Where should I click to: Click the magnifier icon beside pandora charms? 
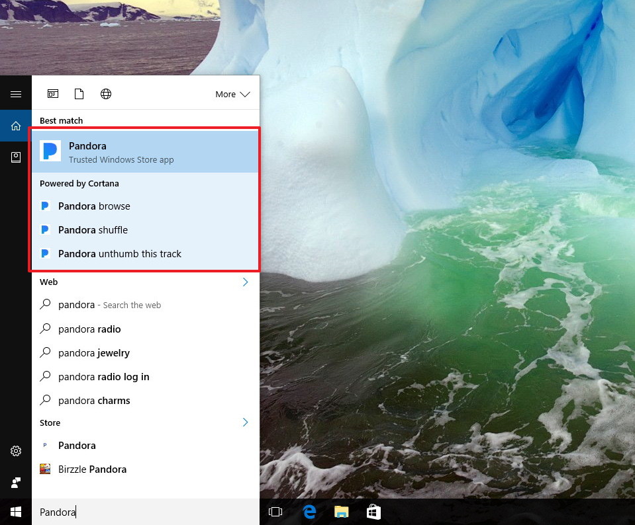pyautogui.click(x=45, y=400)
